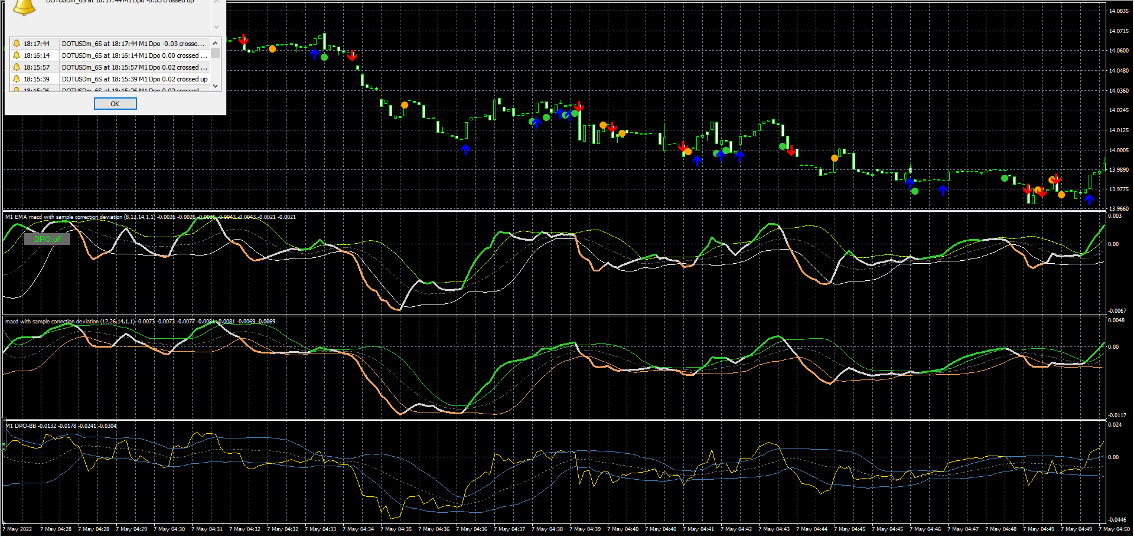Confirm the alert dialog with OK
Image resolution: width=1134 pixels, height=537 pixels.
tap(115, 104)
